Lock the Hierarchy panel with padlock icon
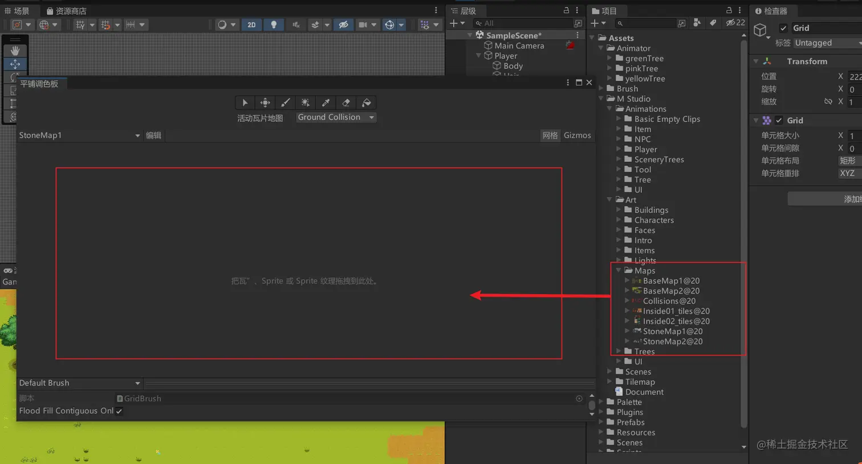The width and height of the screenshot is (862, 464). point(566,10)
